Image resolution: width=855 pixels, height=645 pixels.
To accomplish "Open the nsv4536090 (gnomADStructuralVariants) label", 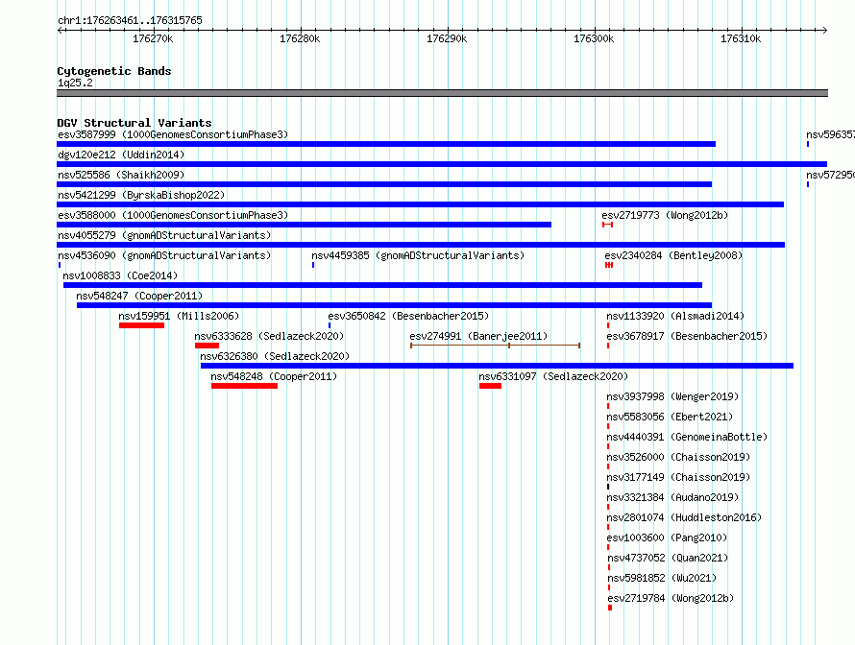I will pyautogui.click(x=164, y=255).
